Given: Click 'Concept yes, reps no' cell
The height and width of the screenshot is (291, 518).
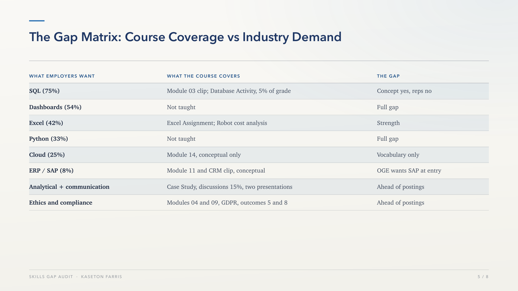Looking at the screenshot, I should tap(404, 91).
